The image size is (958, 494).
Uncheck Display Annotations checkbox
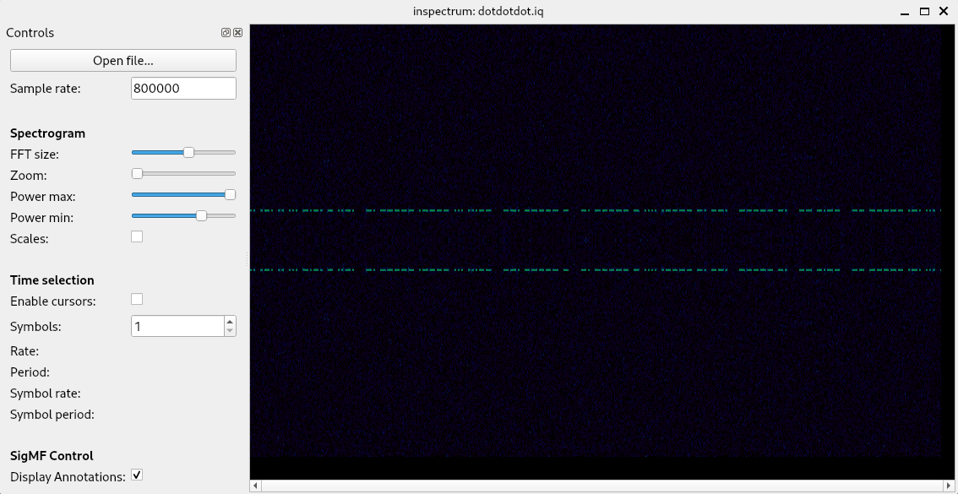point(137,476)
